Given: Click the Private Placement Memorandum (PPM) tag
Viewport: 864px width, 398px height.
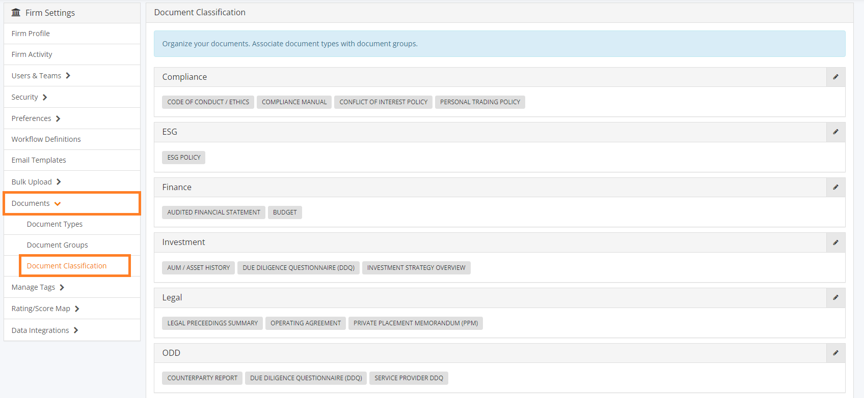Looking at the screenshot, I should tap(416, 323).
